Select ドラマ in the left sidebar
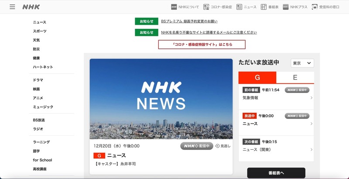This screenshot has height=179, width=349. pos(38,80)
